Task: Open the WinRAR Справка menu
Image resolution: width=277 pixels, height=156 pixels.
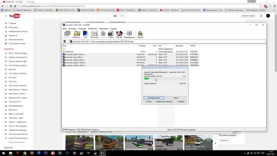Action: 113,29
